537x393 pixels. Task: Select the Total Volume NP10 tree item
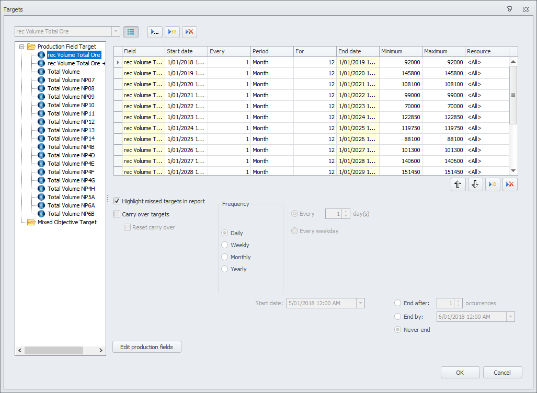(x=71, y=105)
